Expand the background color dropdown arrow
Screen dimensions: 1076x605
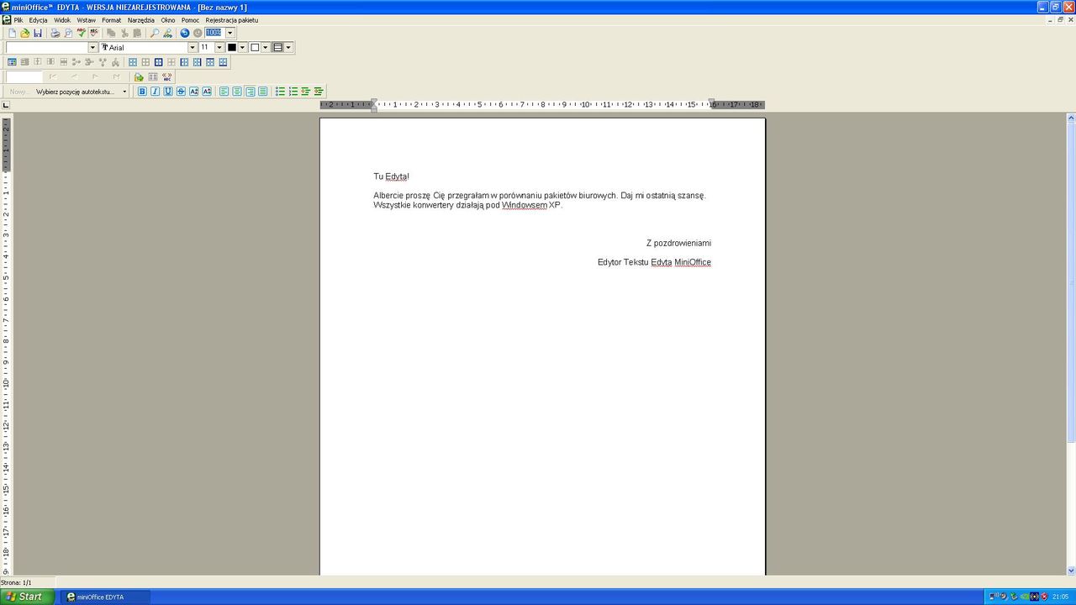coord(266,48)
